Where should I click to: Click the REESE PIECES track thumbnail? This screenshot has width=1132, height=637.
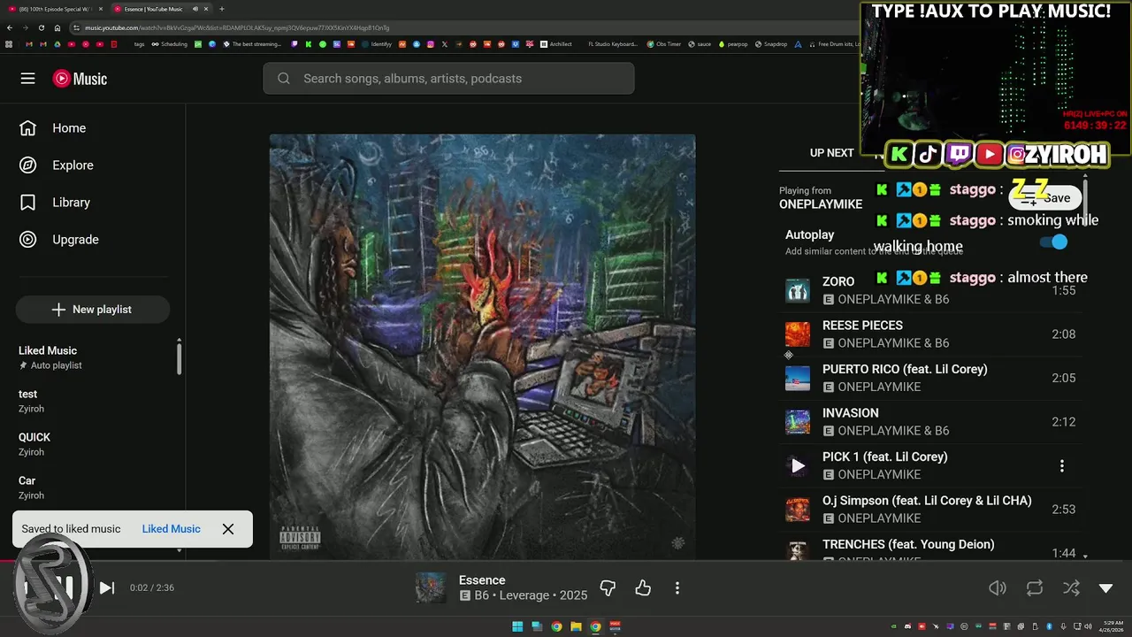[x=798, y=334]
